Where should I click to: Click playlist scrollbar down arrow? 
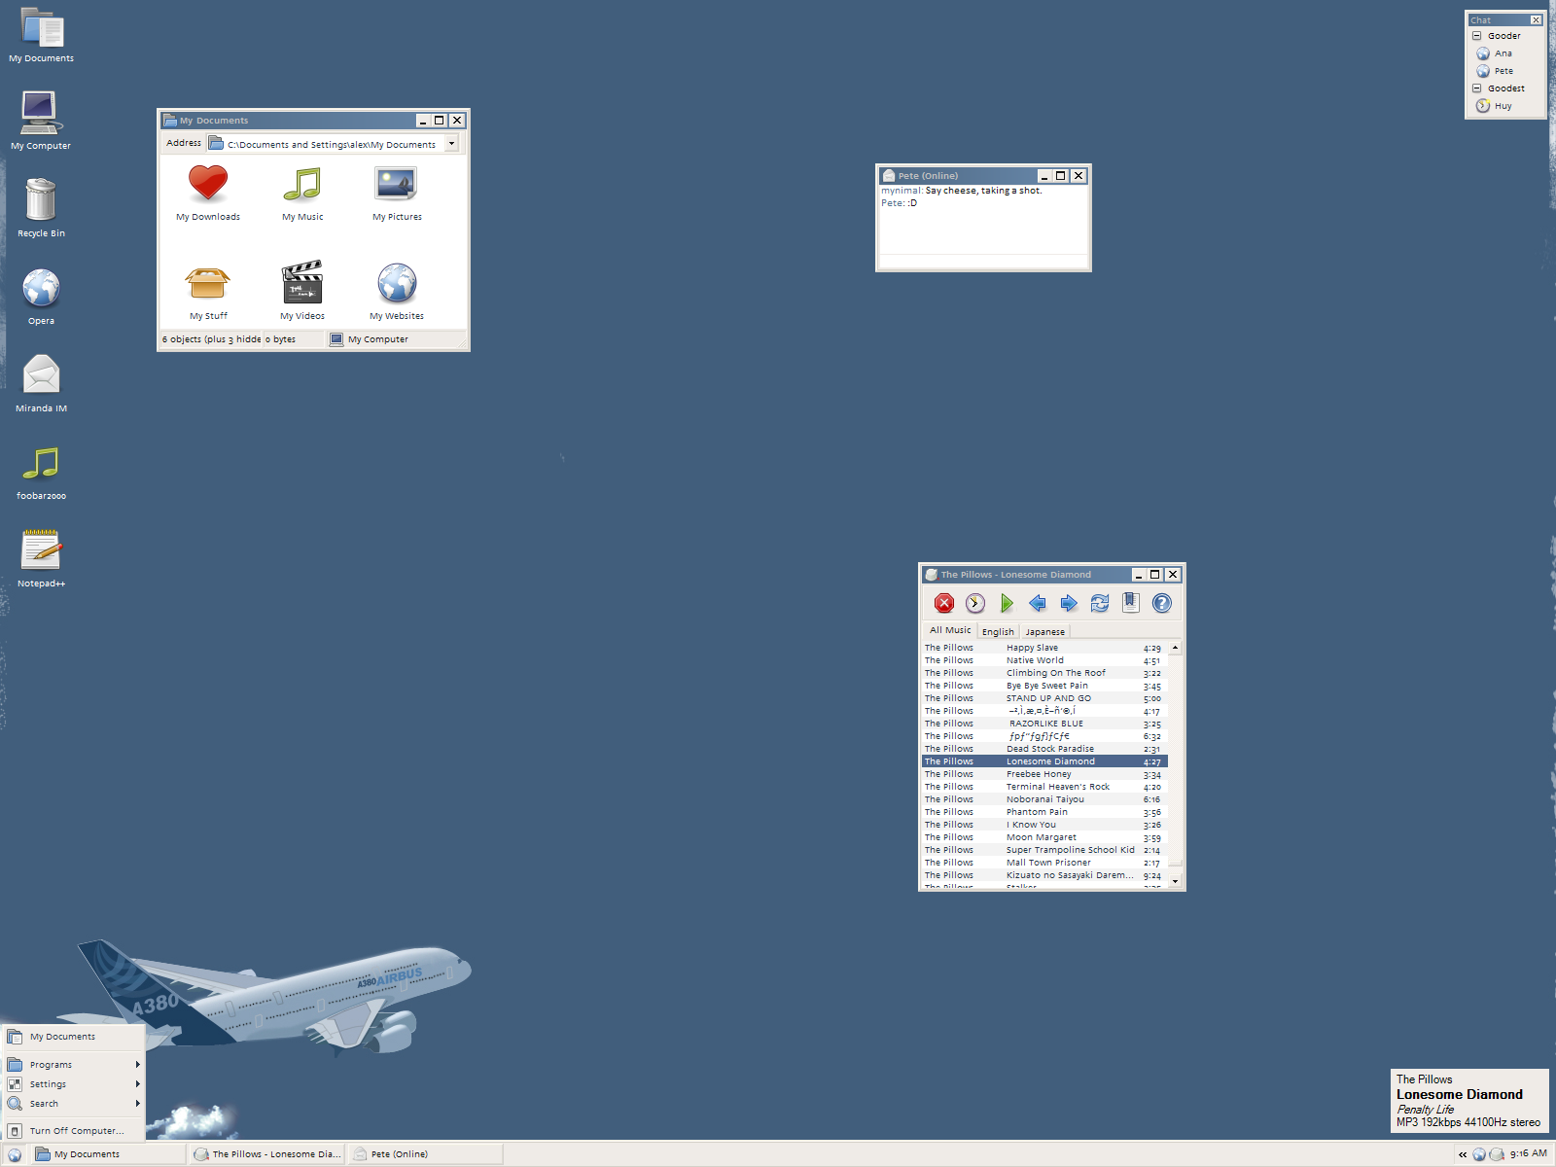(x=1175, y=881)
